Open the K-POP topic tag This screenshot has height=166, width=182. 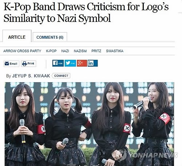coord(51,51)
